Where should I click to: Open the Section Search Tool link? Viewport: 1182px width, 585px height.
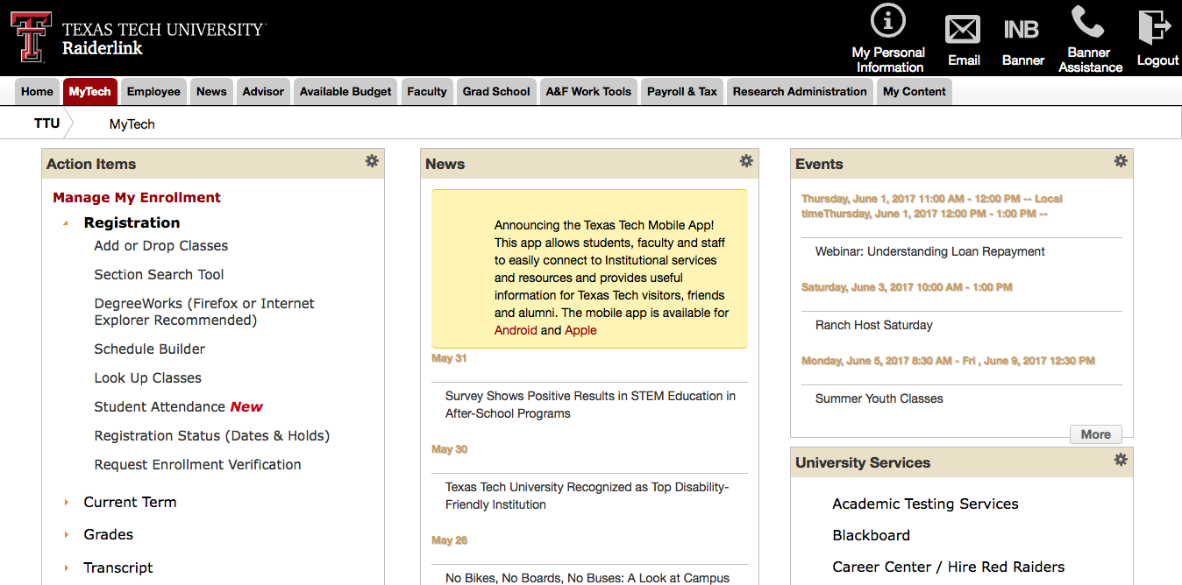coord(160,275)
